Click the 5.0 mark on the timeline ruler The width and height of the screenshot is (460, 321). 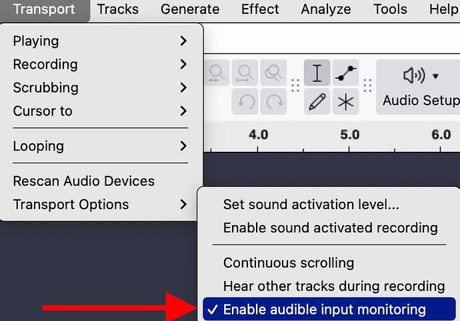pyautogui.click(x=350, y=135)
